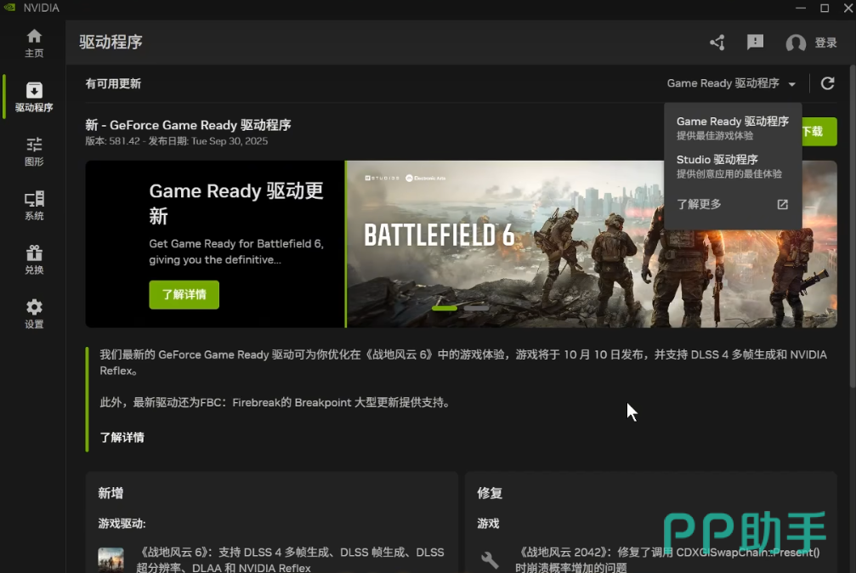Click the 登录 login link
Screen dimensions: 856x573
pyautogui.click(x=825, y=43)
